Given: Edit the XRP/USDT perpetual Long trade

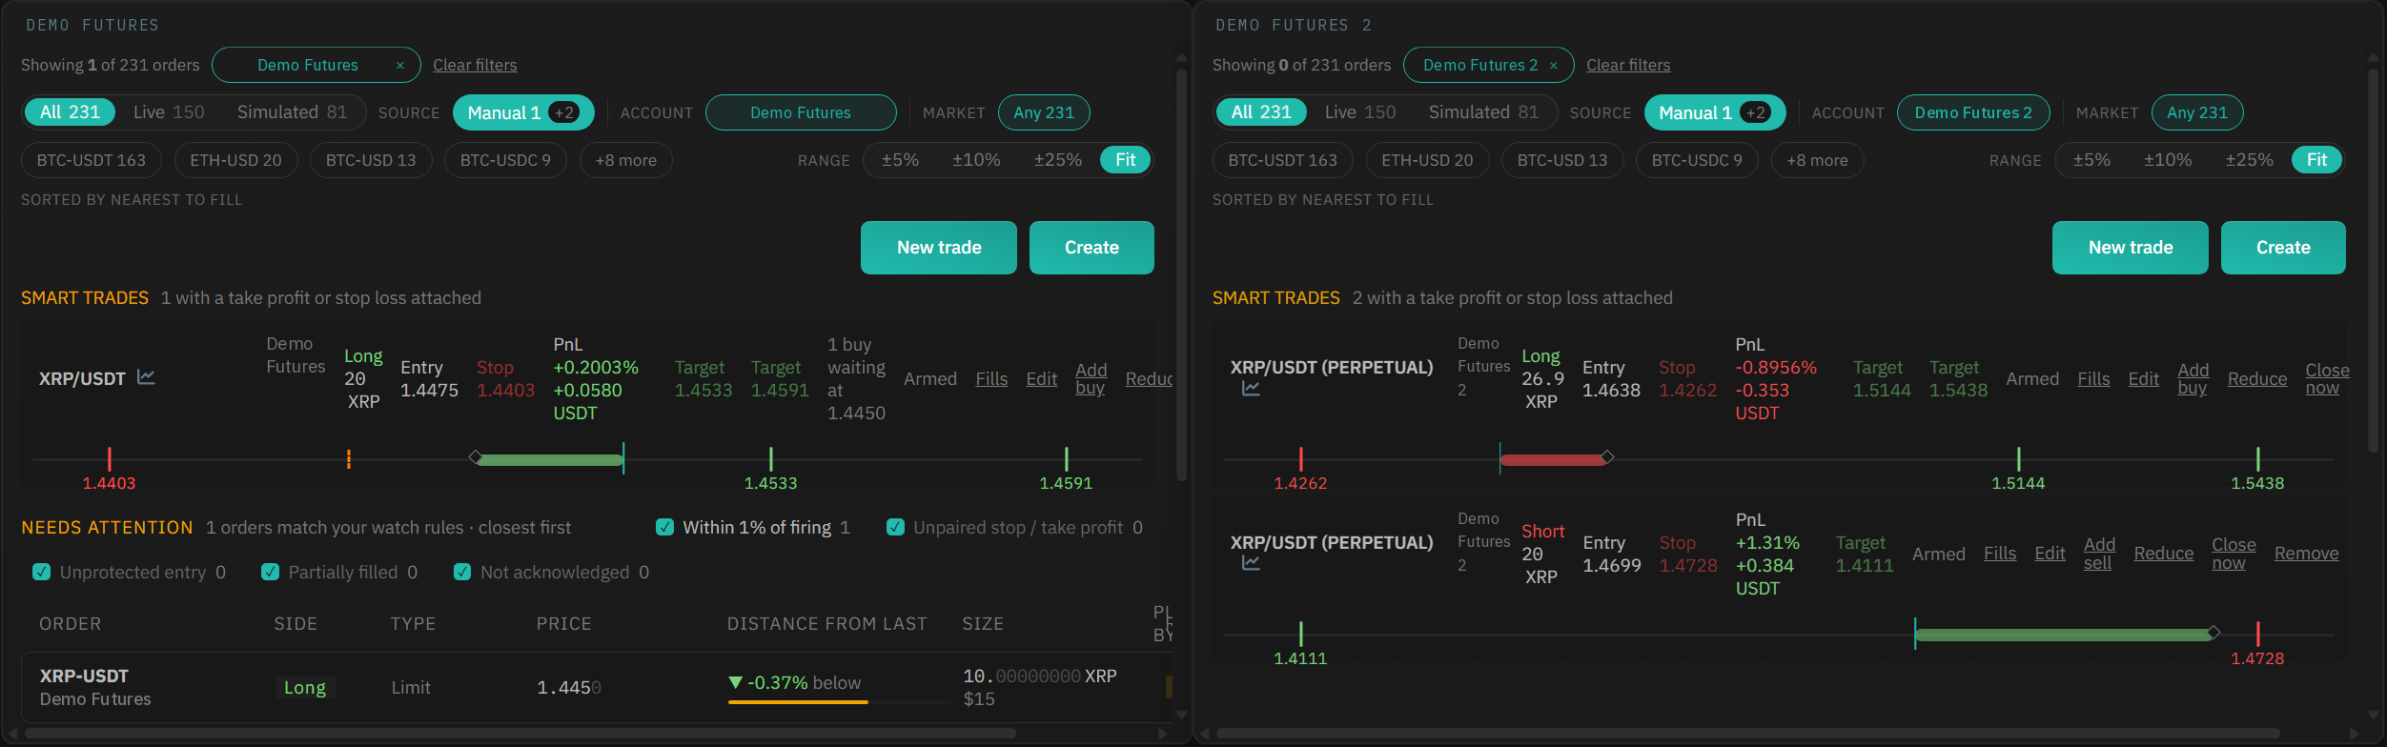Looking at the screenshot, I should coord(2143,379).
